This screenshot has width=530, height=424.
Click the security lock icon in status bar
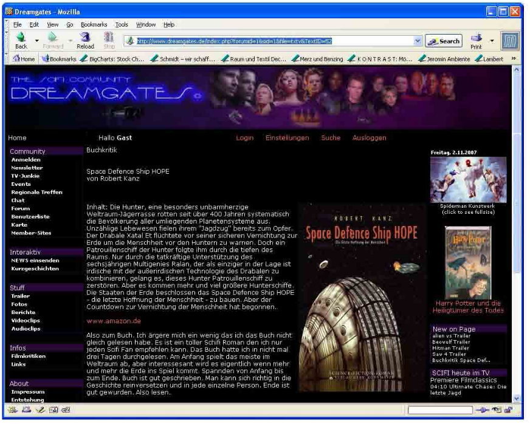pos(508,411)
